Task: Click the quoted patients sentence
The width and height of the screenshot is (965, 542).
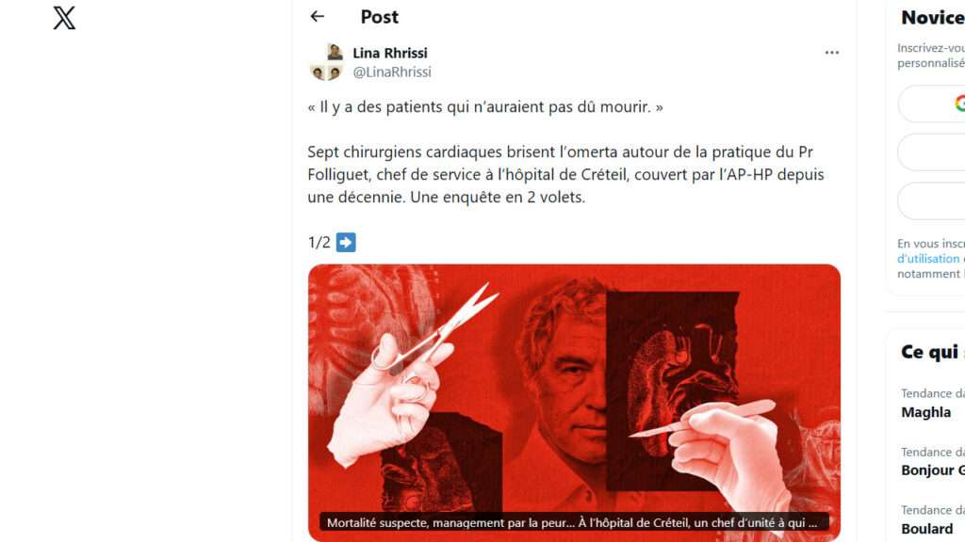Action: (485, 107)
